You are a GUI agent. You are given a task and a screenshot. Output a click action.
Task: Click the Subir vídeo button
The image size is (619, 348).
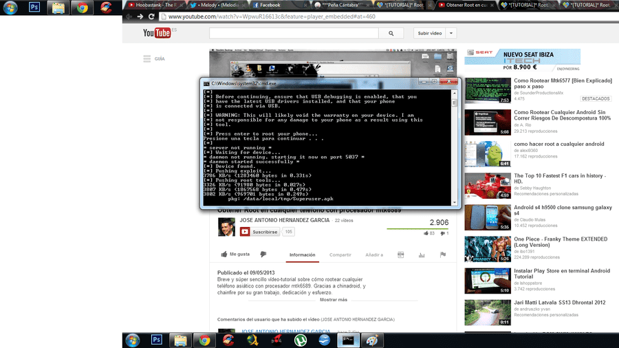point(429,33)
